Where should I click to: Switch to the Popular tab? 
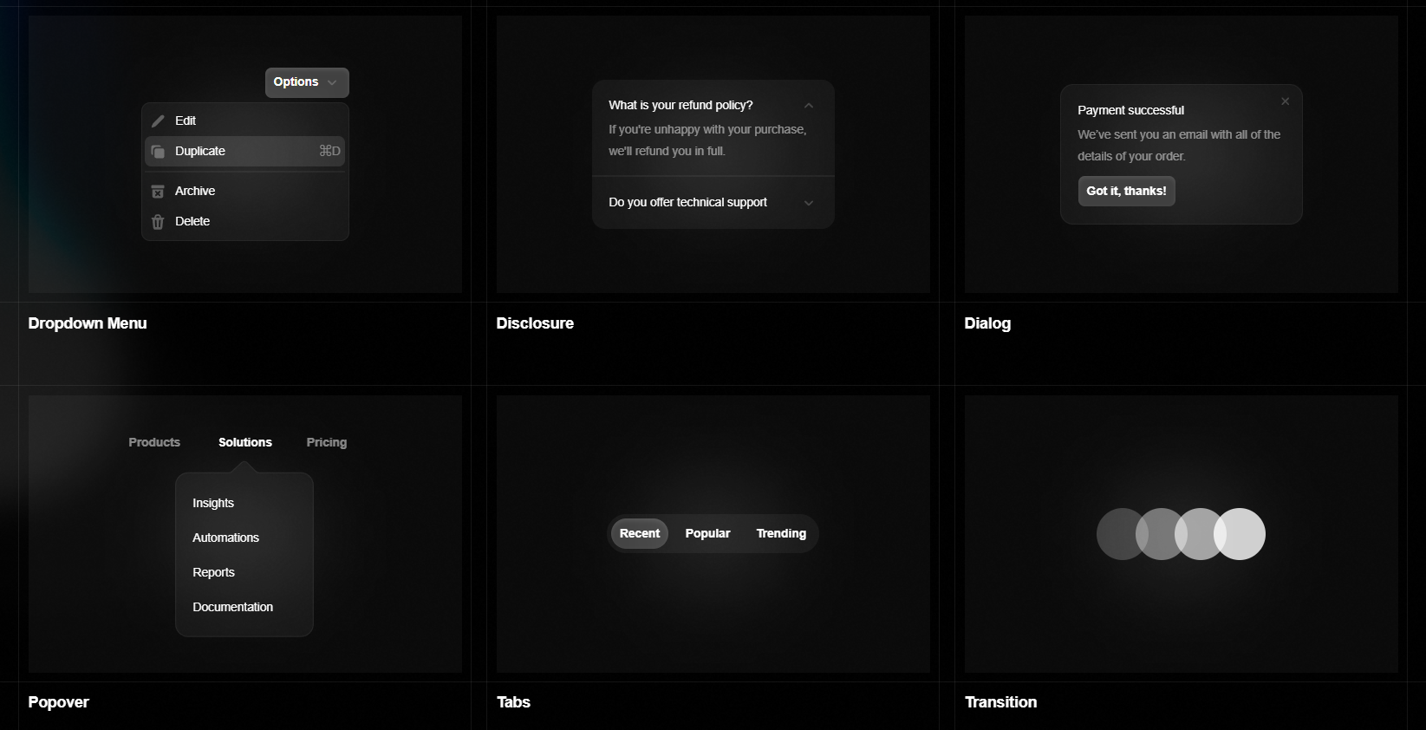(707, 533)
